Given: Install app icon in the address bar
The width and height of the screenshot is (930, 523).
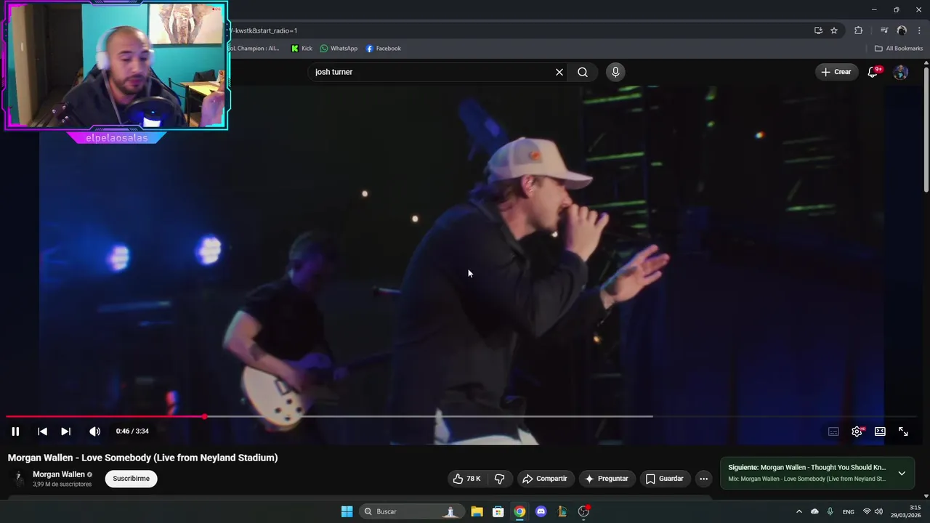Looking at the screenshot, I should [x=818, y=31].
